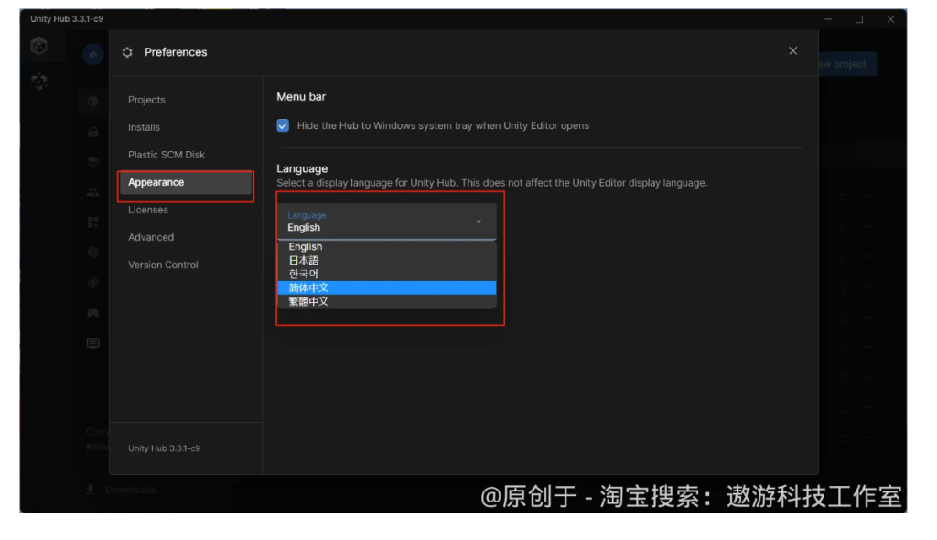Open the Language dropdown
Image resolution: width=937 pixels, height=540 pixels.
386,221
